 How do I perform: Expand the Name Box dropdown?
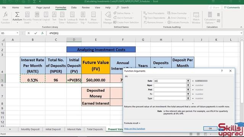(17, 33)
